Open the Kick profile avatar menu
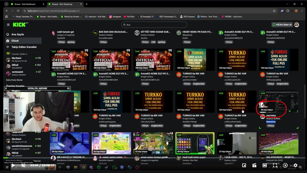 point(297,24)
